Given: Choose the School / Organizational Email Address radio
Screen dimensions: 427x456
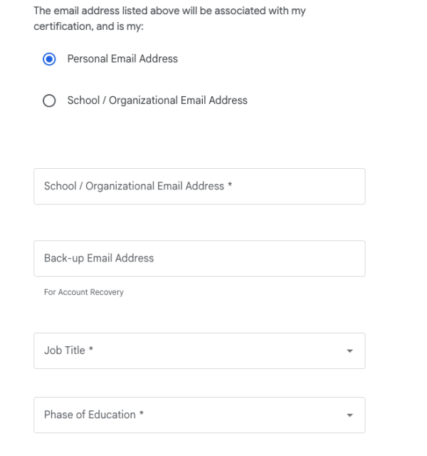Looking at the screenshot, I should point(49,101).
